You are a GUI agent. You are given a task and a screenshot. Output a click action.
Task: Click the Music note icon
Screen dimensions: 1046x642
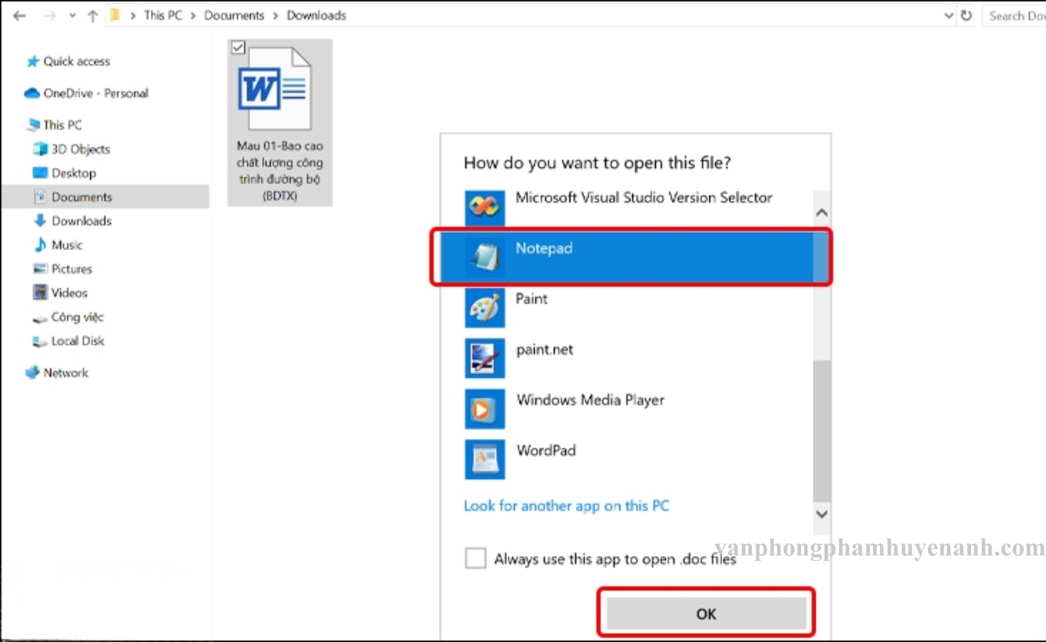coord(40,244)
